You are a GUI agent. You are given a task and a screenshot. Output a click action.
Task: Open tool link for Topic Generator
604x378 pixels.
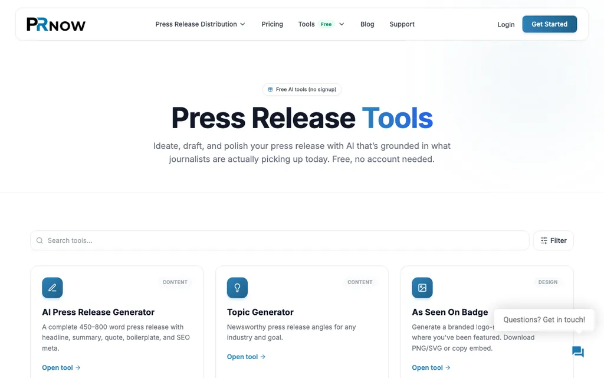[246, 357]
